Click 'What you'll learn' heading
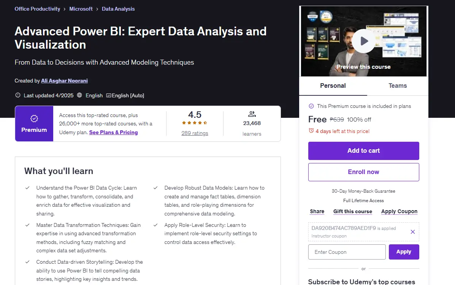 59,171
